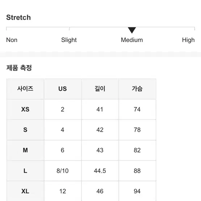Click the 사이즈 column header
Image resolution: width=201 pixels, height=201 pixels.
pyautogui.click(x=25, y=89)
